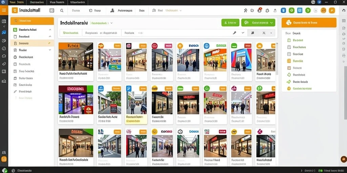Open the bright orange storefront thumbnail
This screenshot has height=173, width=347.
[x=215, y=60]
